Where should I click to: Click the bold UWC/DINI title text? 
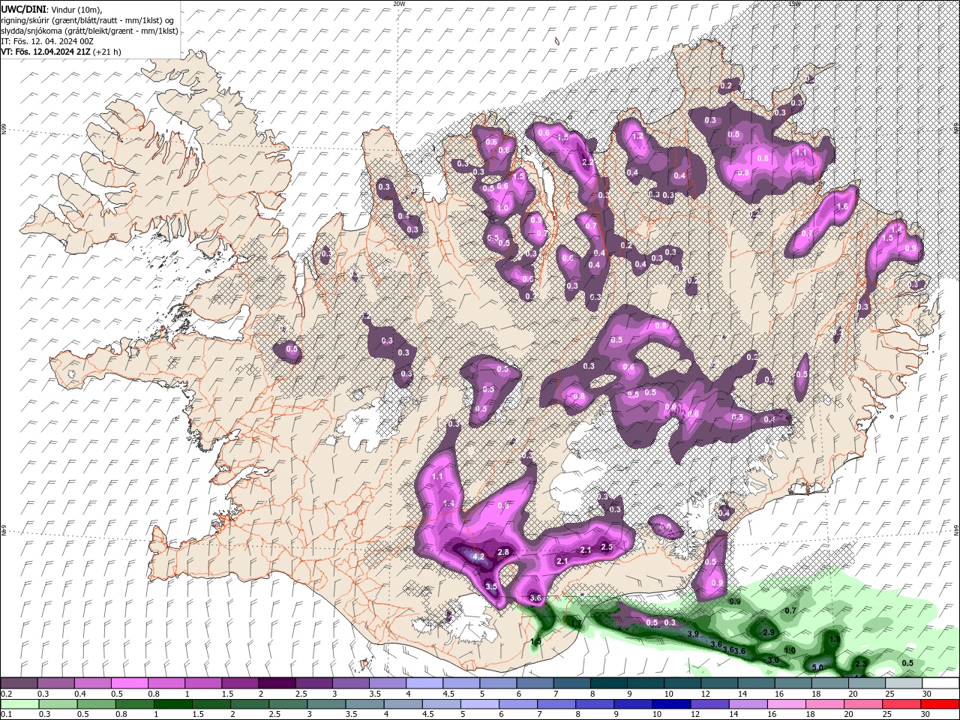tap(23, 9)
